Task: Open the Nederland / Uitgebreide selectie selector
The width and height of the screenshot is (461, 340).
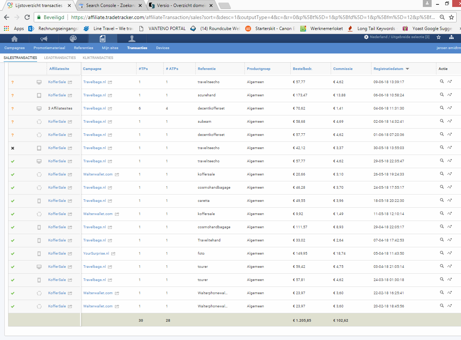Action: (x=396, y=37)
